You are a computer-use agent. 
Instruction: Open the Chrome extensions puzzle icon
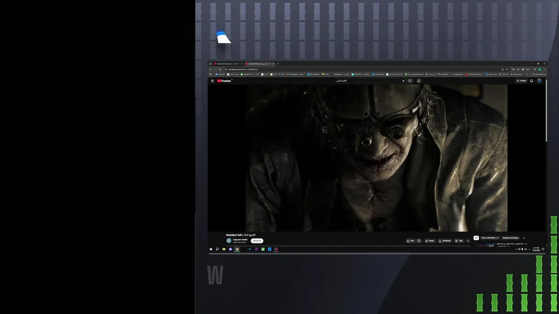pos(528,69)
